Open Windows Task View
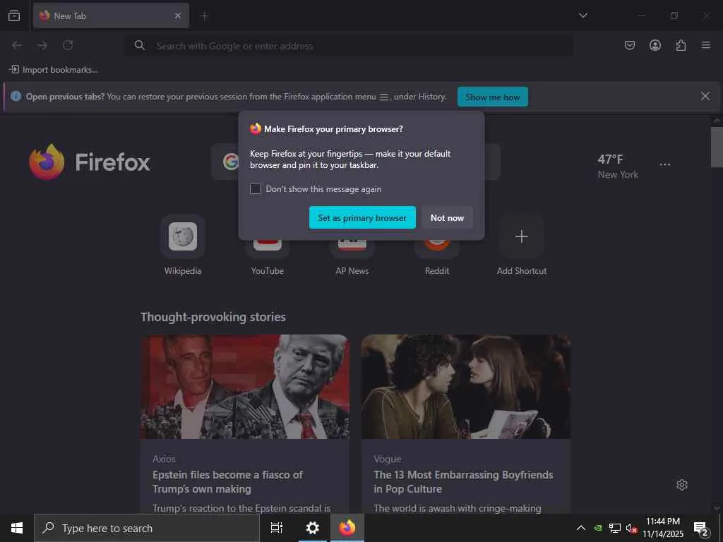 point(277,528)
